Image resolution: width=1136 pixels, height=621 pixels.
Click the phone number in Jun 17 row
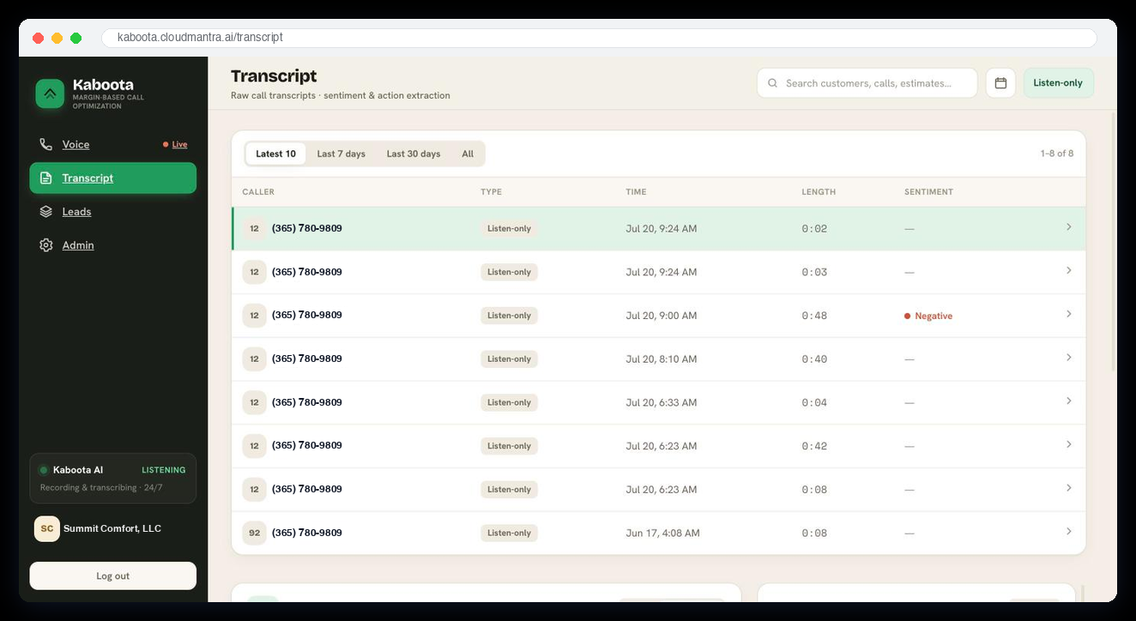point(307,533)
